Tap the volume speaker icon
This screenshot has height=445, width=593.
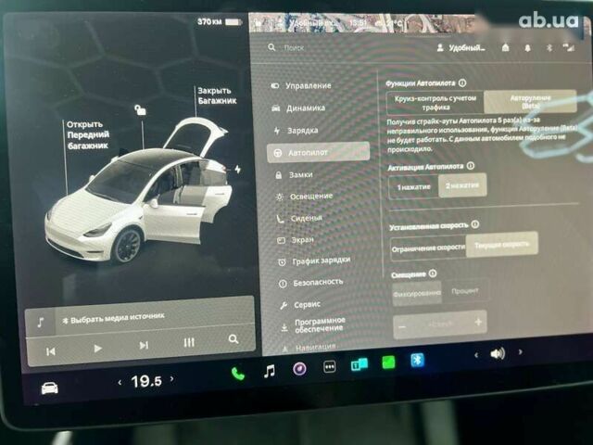pos(498,354)
